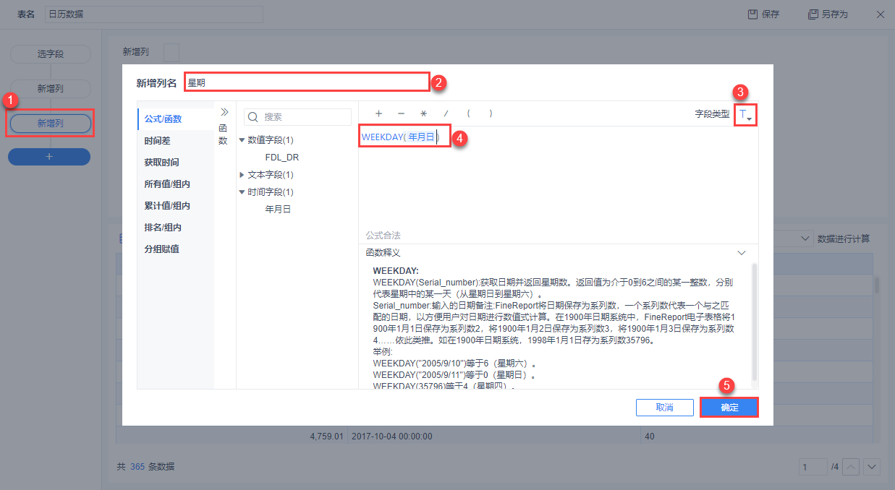
Task: Collapse the 时间字段(1) tree group
Action: click(242, 192)
